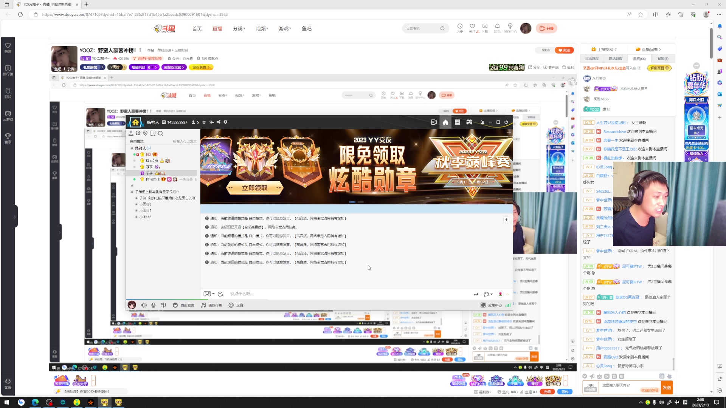Open YY channel search magnifier icon

[160, 133]
